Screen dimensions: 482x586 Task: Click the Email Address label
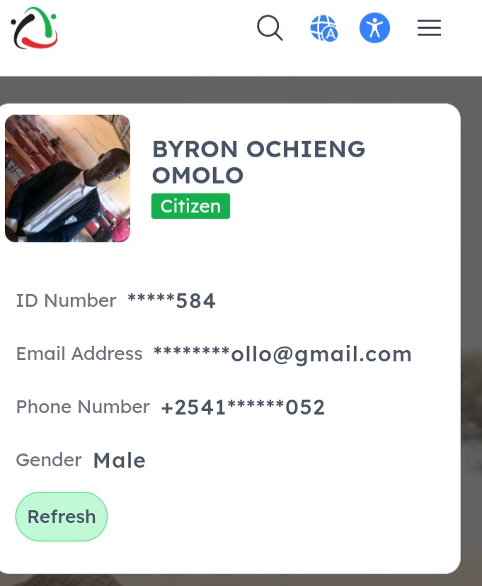tap(79, 354)
